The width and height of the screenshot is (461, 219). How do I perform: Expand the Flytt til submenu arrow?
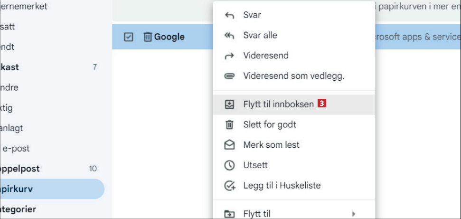click(353, 214)
